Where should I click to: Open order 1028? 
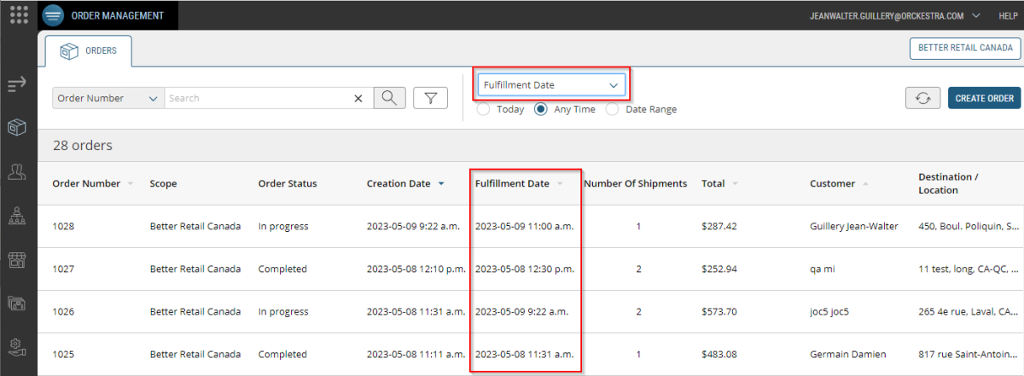coord(63,226)
